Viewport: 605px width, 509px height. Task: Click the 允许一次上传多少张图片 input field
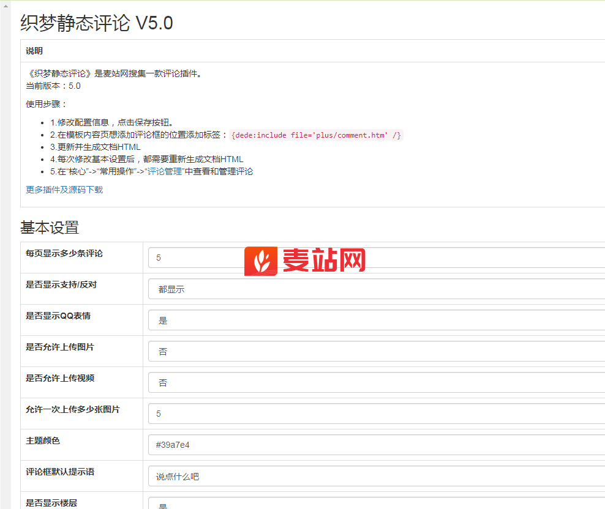pos(376,414)
